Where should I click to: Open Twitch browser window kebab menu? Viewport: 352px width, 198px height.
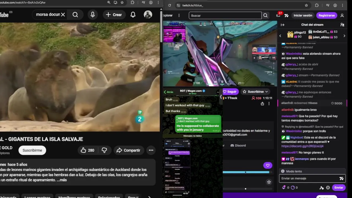(x=343, y=5)
